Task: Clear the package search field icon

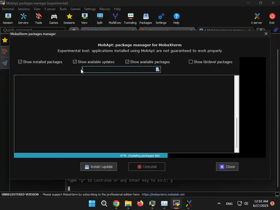Action: [157, 69]
